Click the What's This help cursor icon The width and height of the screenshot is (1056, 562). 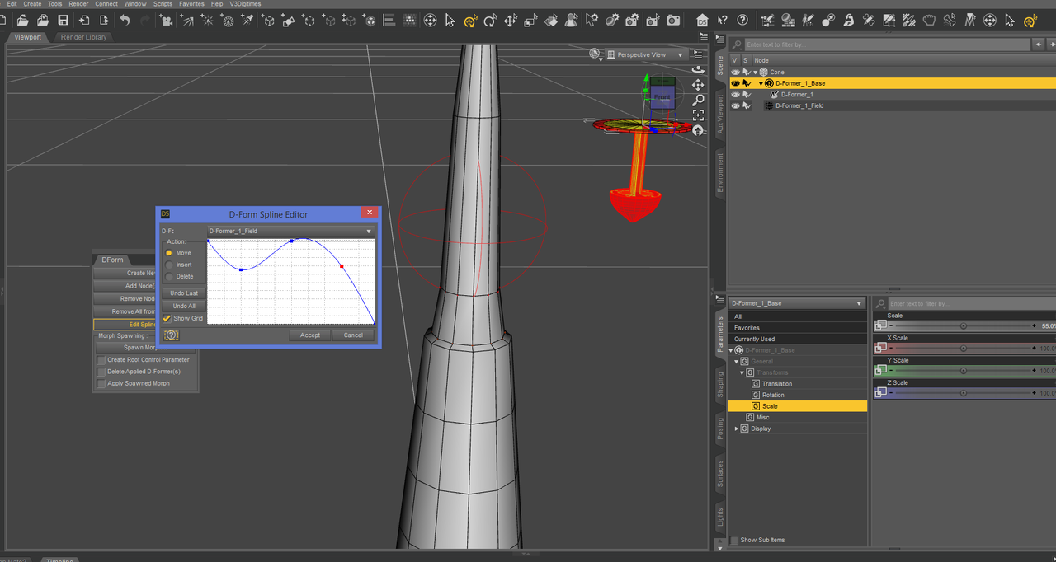click(722, 20)
